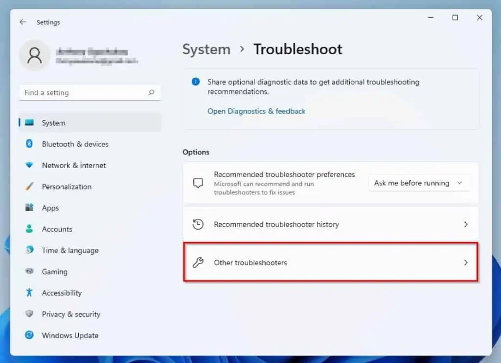Click the Windows Update sync icon
Screen dimensions: 501x363
pyautogui.click(x=29, y=335)
